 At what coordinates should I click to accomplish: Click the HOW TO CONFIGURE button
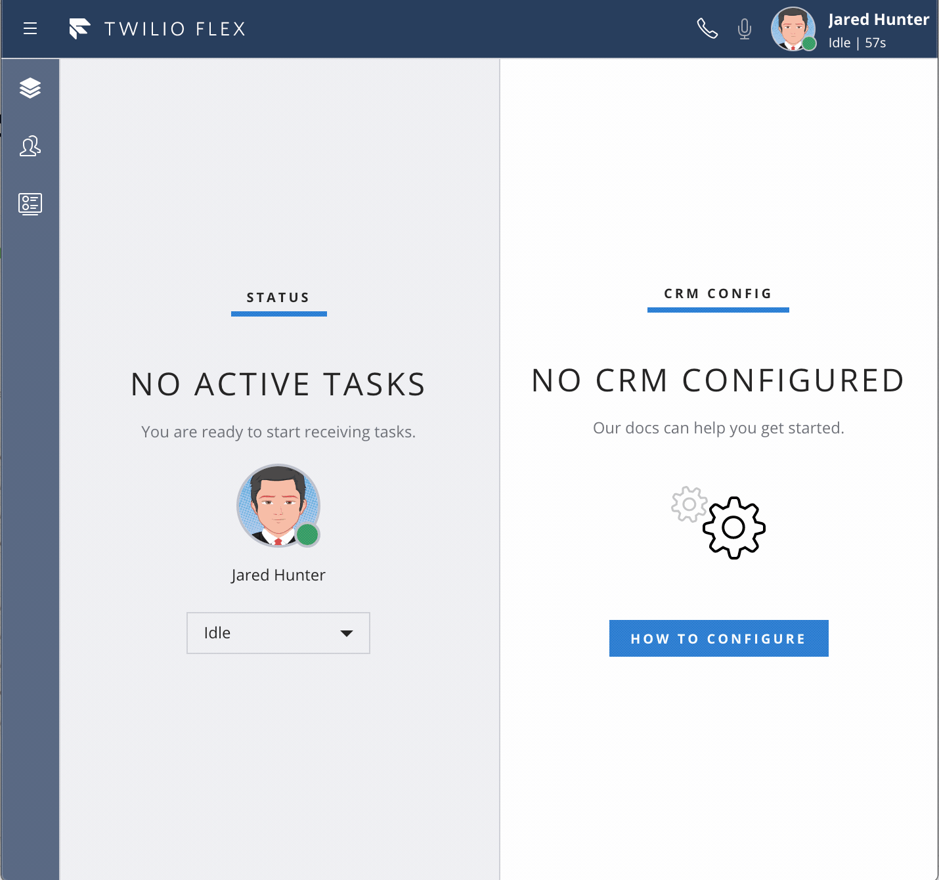(x=719, y=638)
